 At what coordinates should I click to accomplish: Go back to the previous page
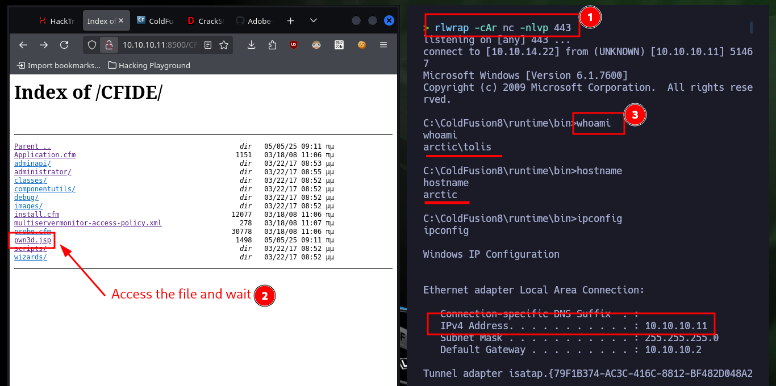(x=23, y=45)
